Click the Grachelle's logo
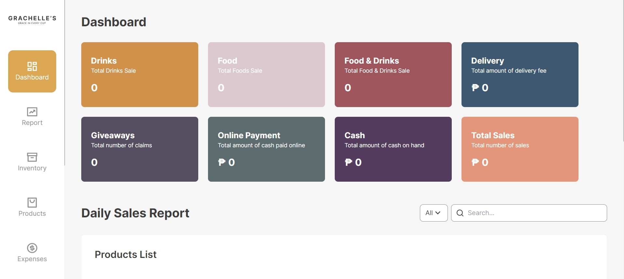The image size is (624, 279). (32, 20)
